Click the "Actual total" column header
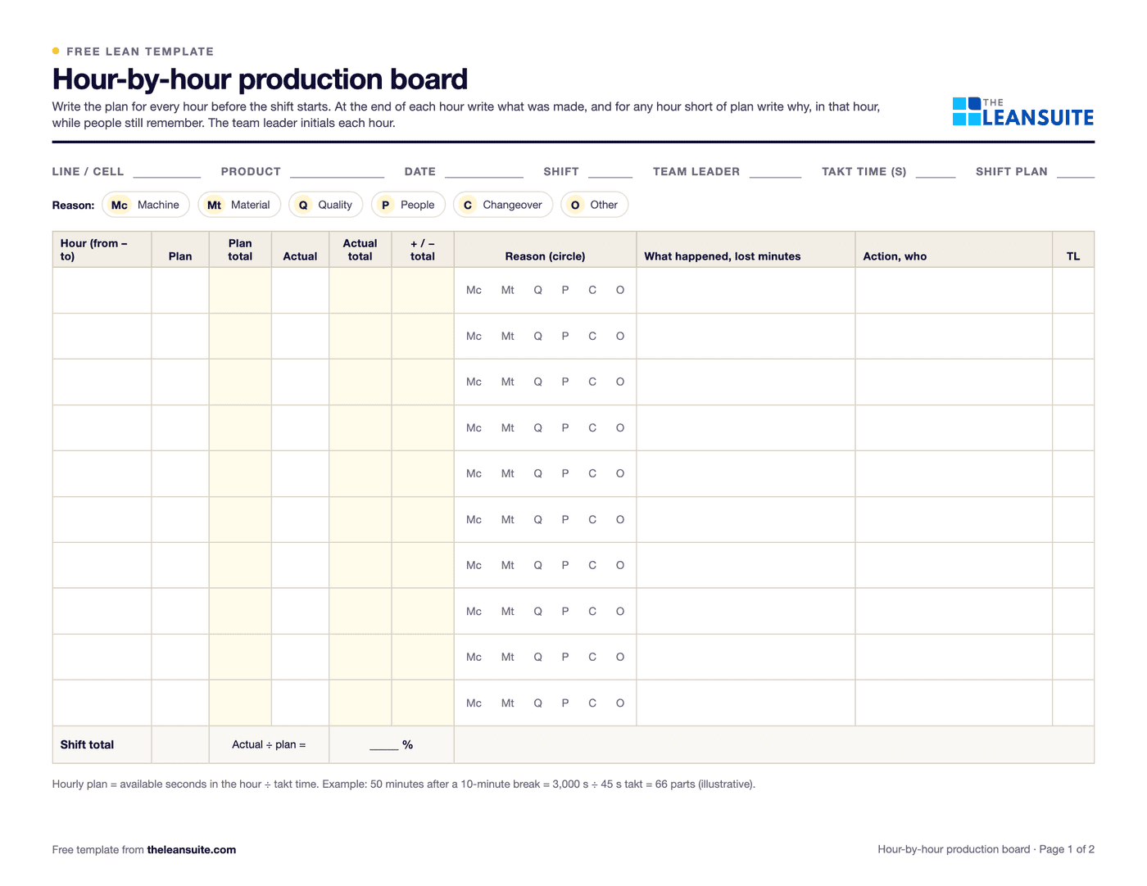The height and width of the screenshot is (886, 1147). (x=360, y=250)
